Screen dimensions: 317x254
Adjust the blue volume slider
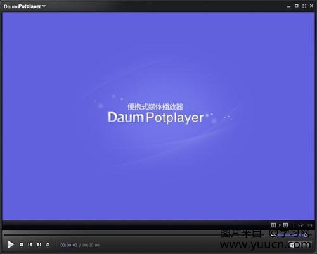(293, 235)
